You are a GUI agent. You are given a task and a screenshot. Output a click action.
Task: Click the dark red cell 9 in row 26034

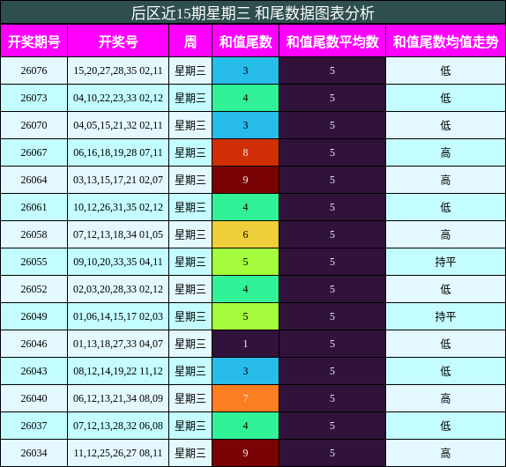click(246, 453)
